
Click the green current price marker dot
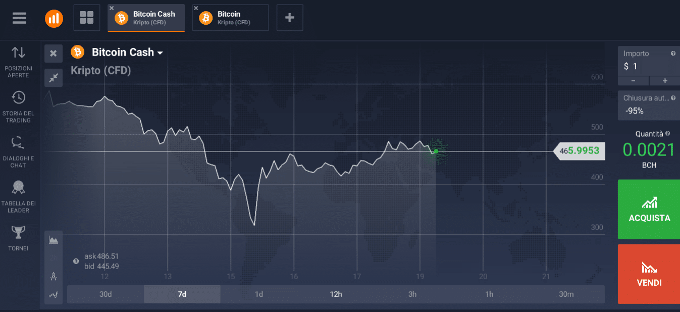[x=436, y=151]
